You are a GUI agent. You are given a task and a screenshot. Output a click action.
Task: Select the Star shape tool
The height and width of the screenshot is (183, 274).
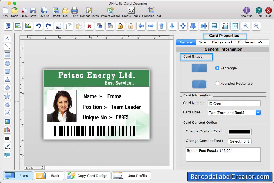click(7, 96)
